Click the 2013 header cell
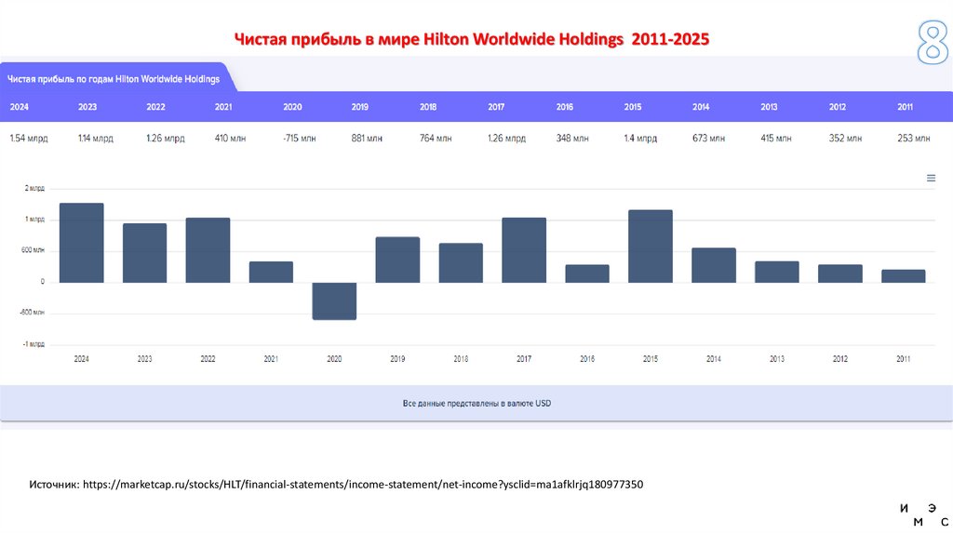This screenshot has height=534, width=953. [769, 107]
